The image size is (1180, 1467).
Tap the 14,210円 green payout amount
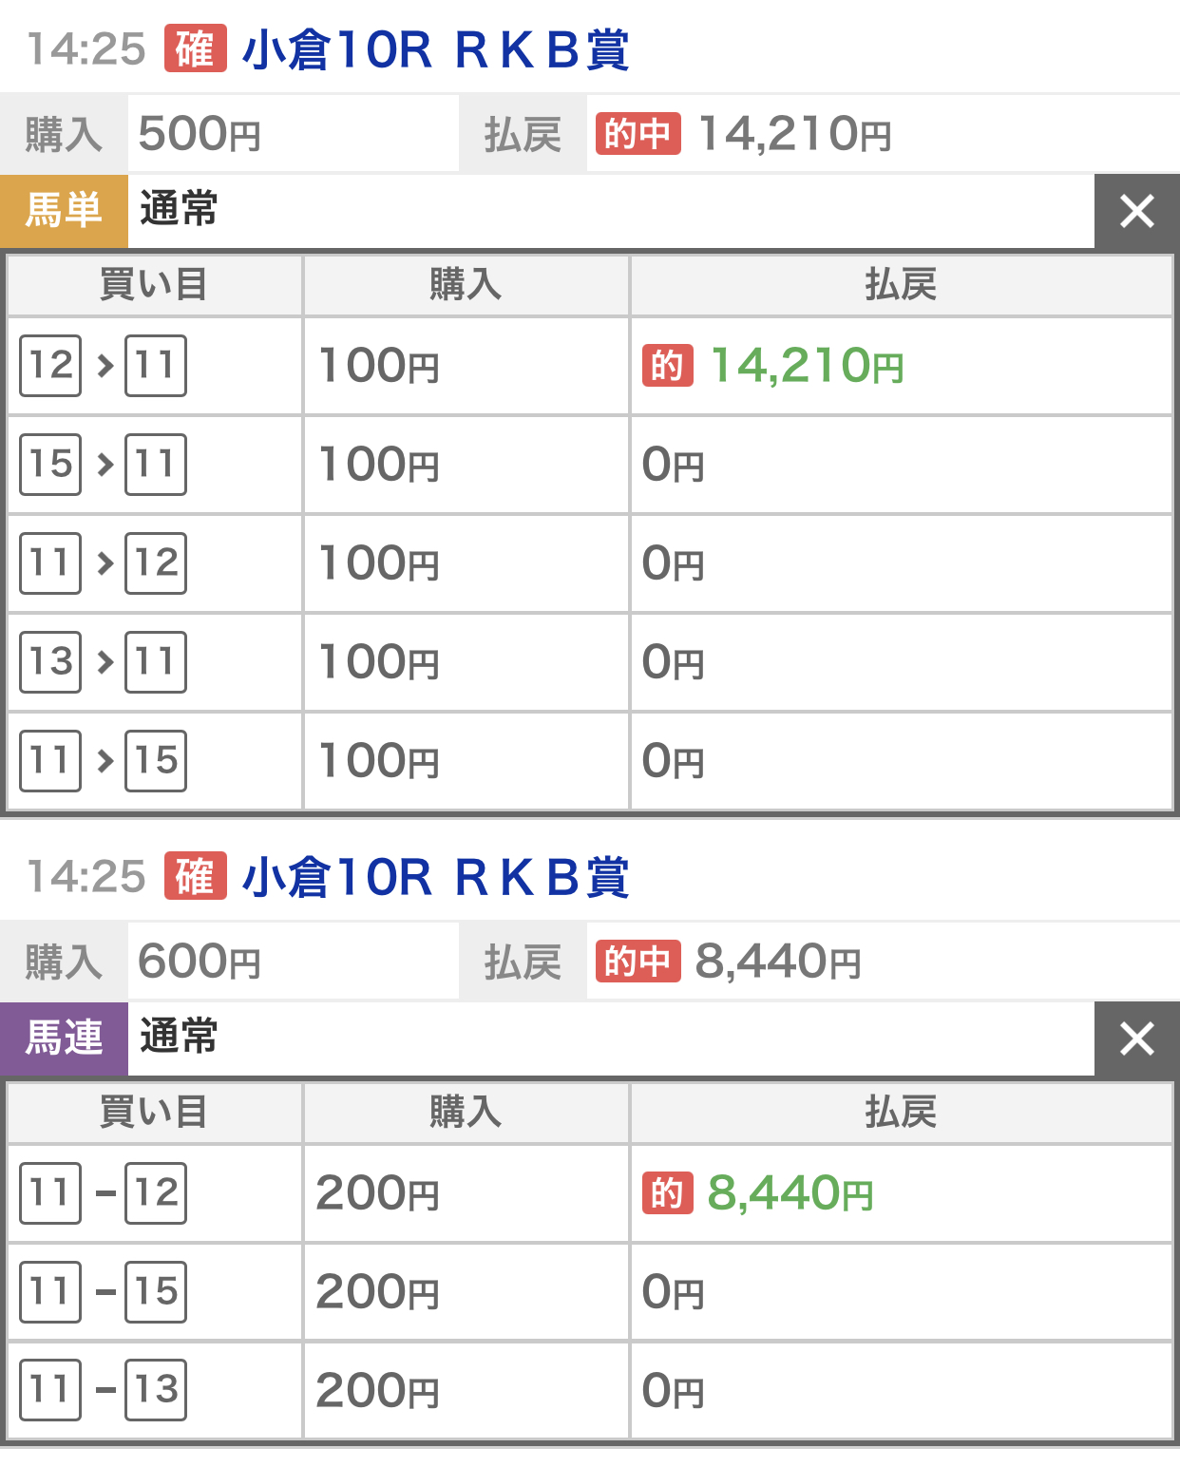807,366
